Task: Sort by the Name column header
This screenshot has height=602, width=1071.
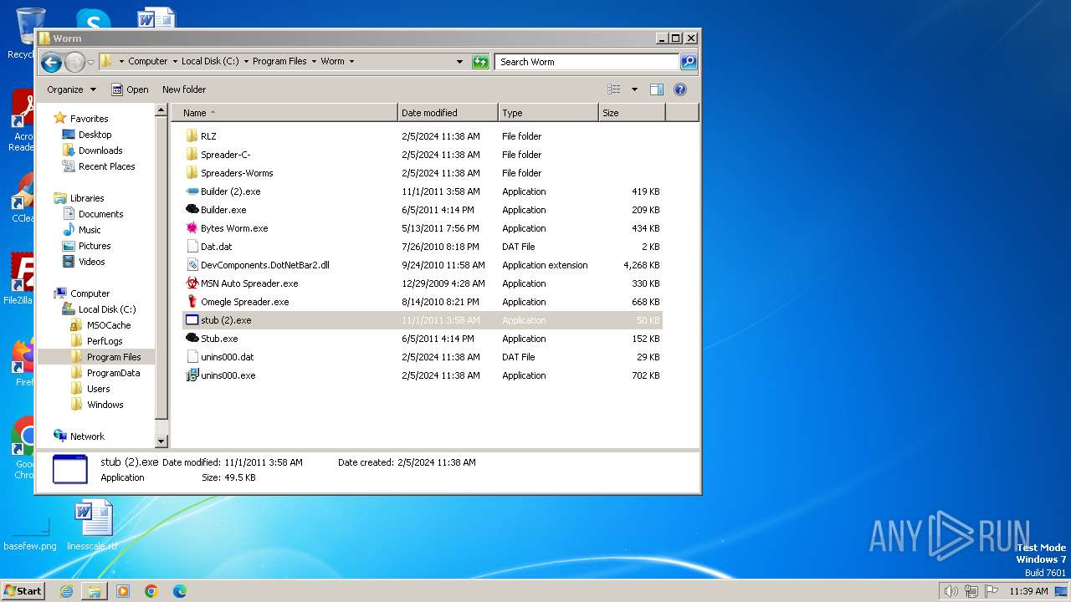Action: [x=284, y=113]
